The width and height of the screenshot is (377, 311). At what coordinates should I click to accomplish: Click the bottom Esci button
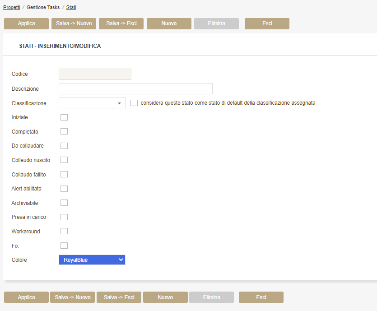tap(261, 297)
